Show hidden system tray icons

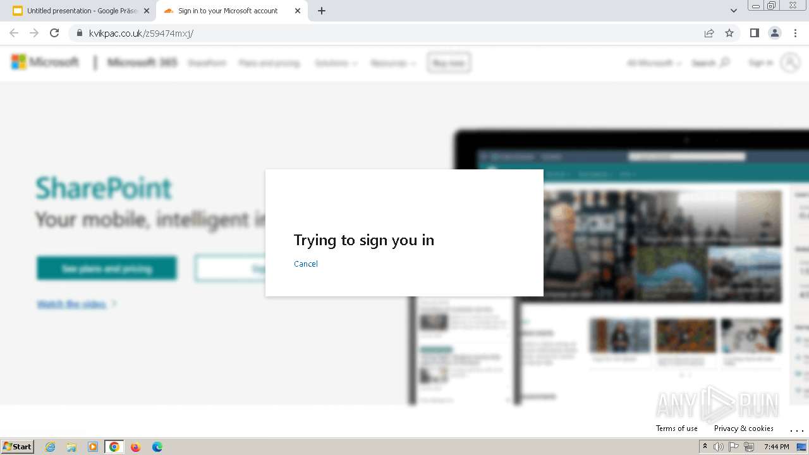[705, 446]
